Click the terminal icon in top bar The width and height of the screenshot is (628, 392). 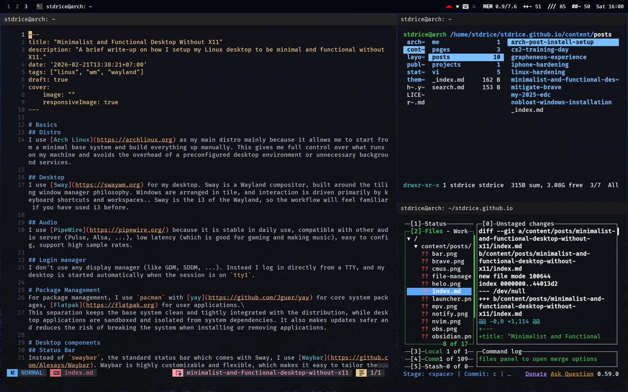[39, 7]
